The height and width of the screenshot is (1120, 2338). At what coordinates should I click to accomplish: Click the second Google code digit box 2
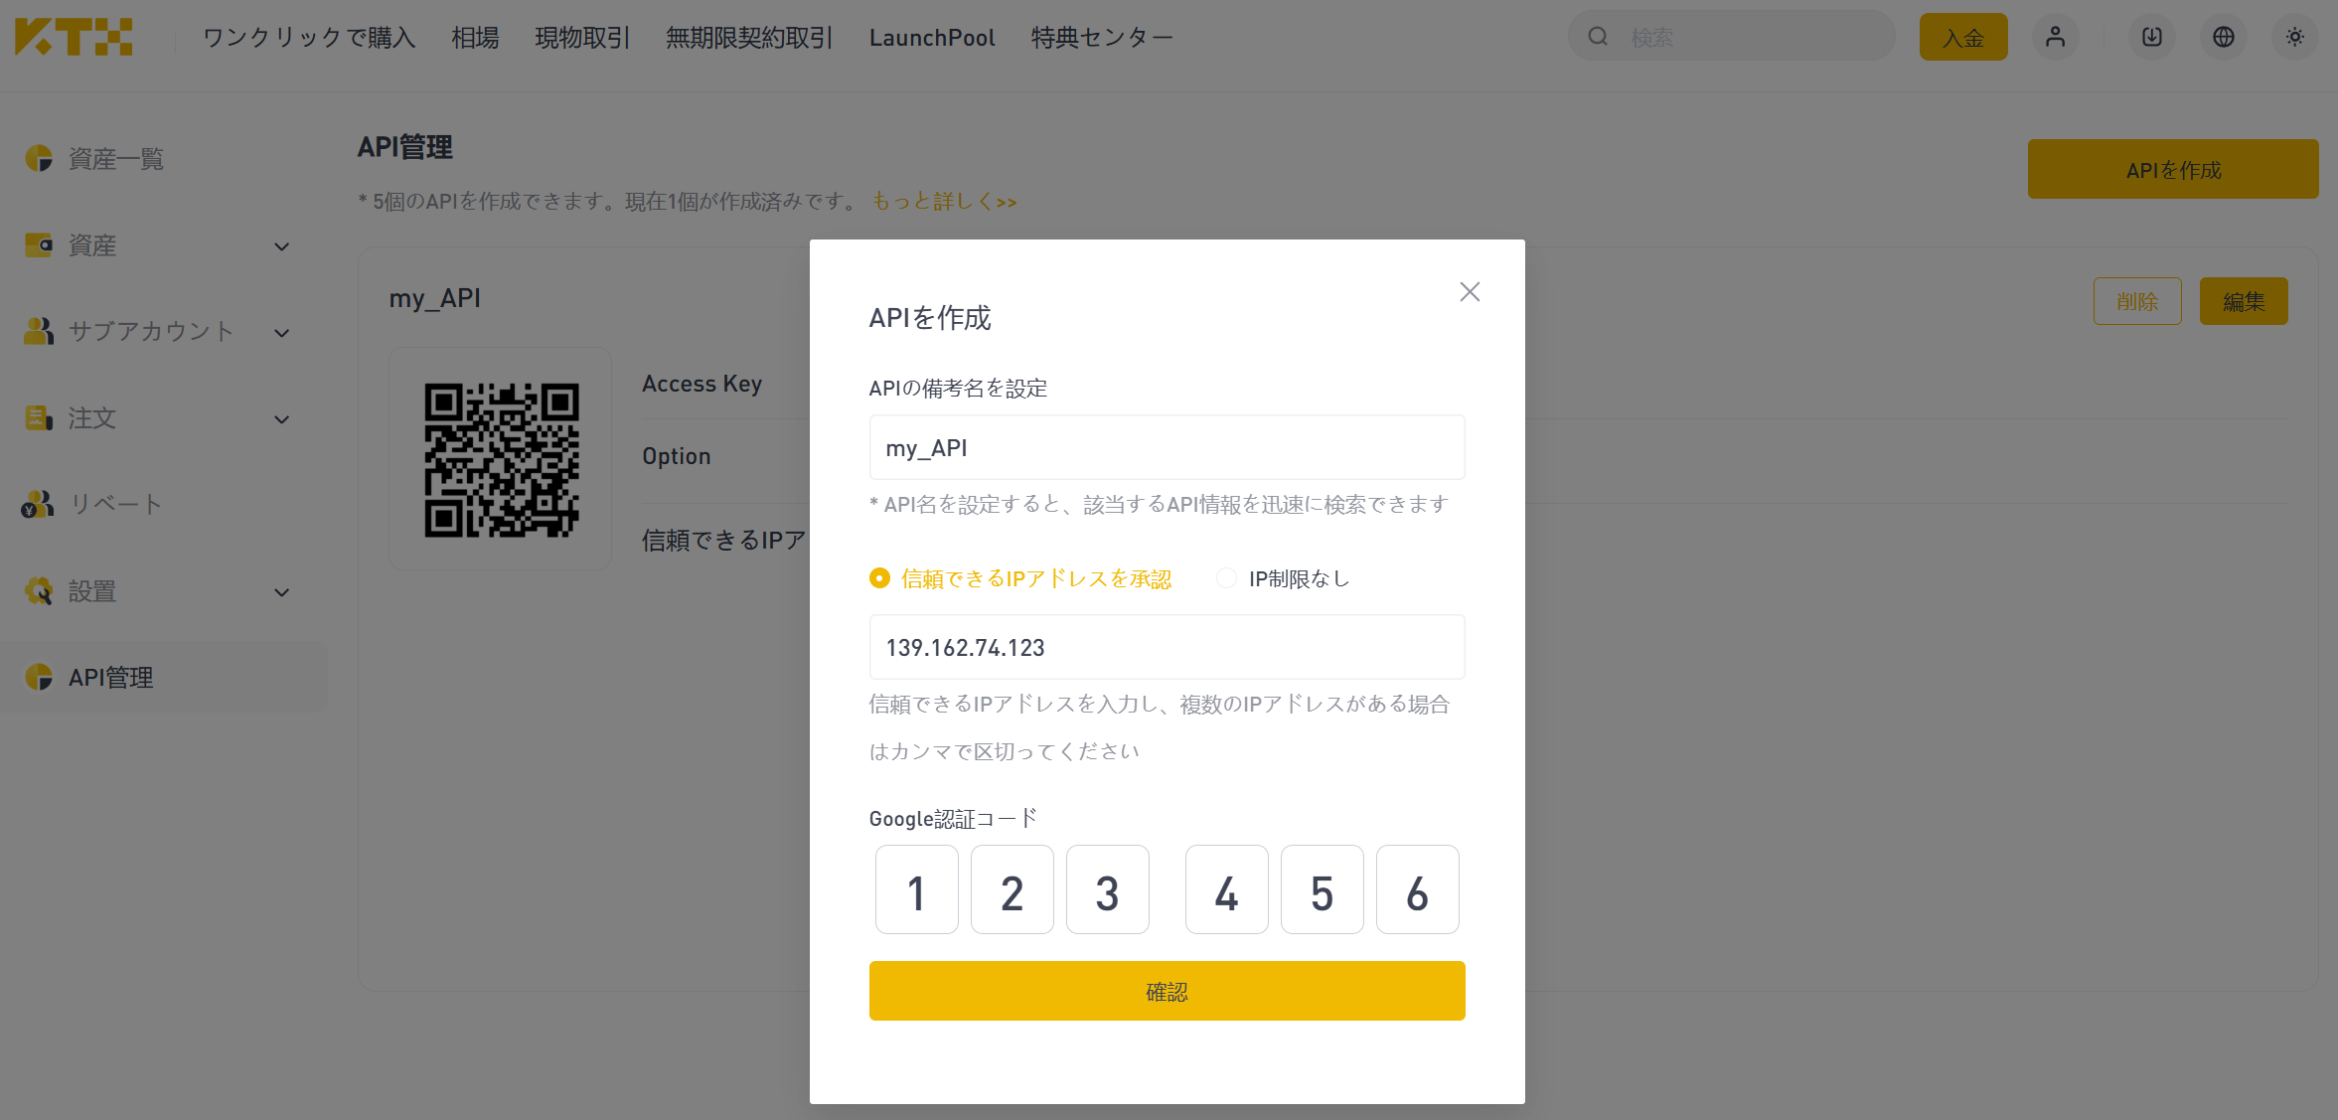coord(1013,889)
